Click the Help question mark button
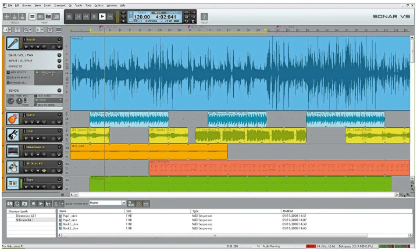Screen dimensions: 417x251 204,17
